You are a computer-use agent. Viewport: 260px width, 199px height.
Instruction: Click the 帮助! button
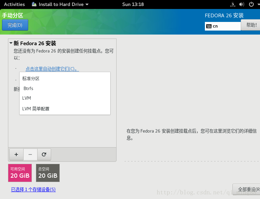[x=251, y=25]
